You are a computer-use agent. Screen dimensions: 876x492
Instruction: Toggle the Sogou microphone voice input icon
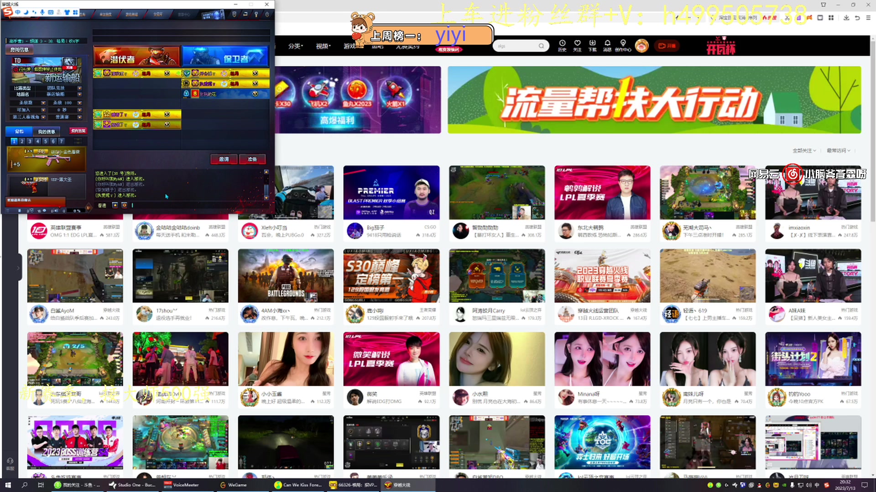[x=42, y=12]
